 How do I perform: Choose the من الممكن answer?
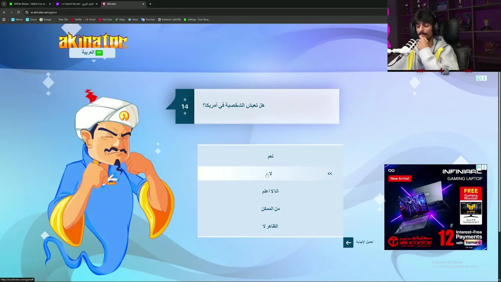(270, 208)
